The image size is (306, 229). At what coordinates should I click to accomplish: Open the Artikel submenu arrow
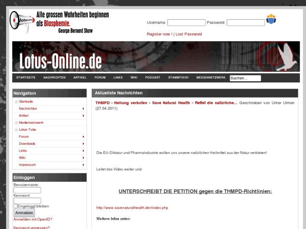coord(83,116)
